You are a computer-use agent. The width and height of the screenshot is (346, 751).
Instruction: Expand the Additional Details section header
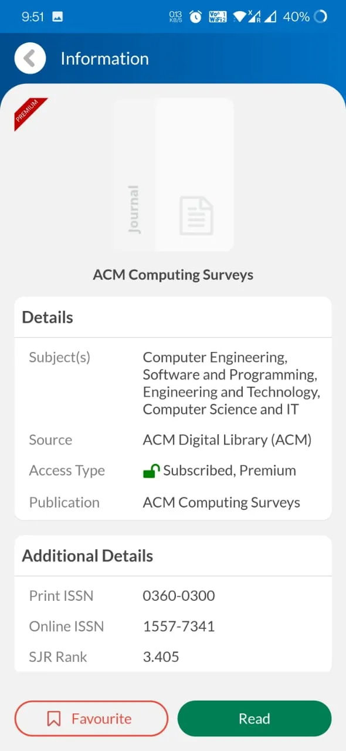pos(87,555)
